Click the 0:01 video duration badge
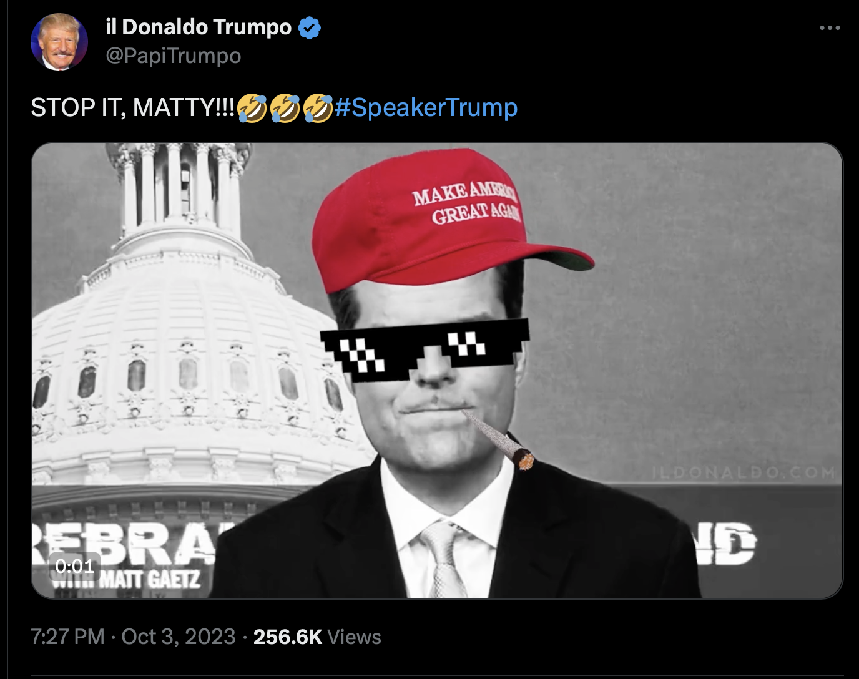The height and width of the screenshot is (679, 859). pos(75,566)
